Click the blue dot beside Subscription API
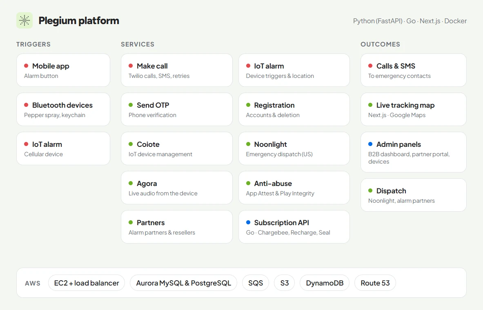Image resolution: width=483 pixels, height=310 pixels. click(x=248, y=222)
